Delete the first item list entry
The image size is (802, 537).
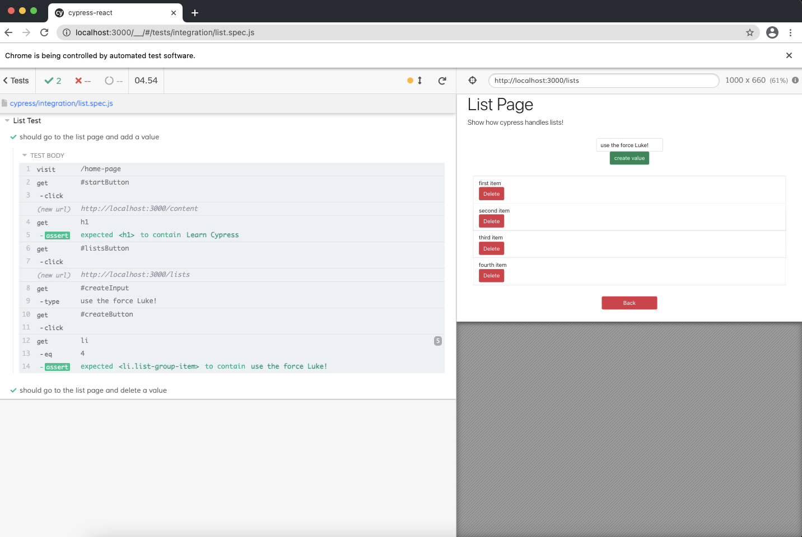(491, 194)
